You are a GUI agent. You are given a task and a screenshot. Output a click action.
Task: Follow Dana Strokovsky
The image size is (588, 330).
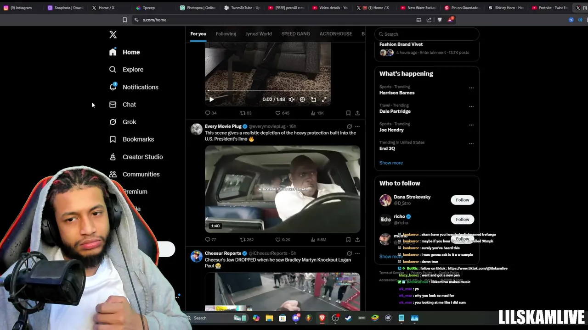[x=463, y=200]
